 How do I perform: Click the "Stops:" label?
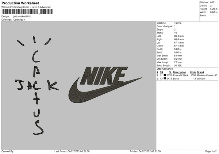[160, 30]
